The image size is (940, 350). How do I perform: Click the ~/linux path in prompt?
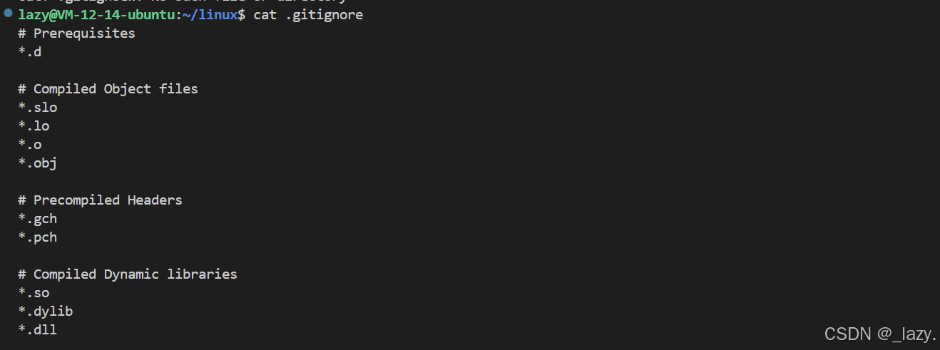(213, 15)
